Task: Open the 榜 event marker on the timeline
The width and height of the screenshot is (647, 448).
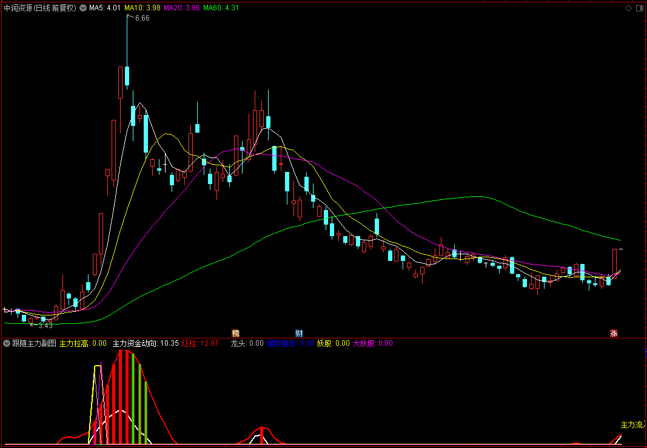Action: point(236,333)
